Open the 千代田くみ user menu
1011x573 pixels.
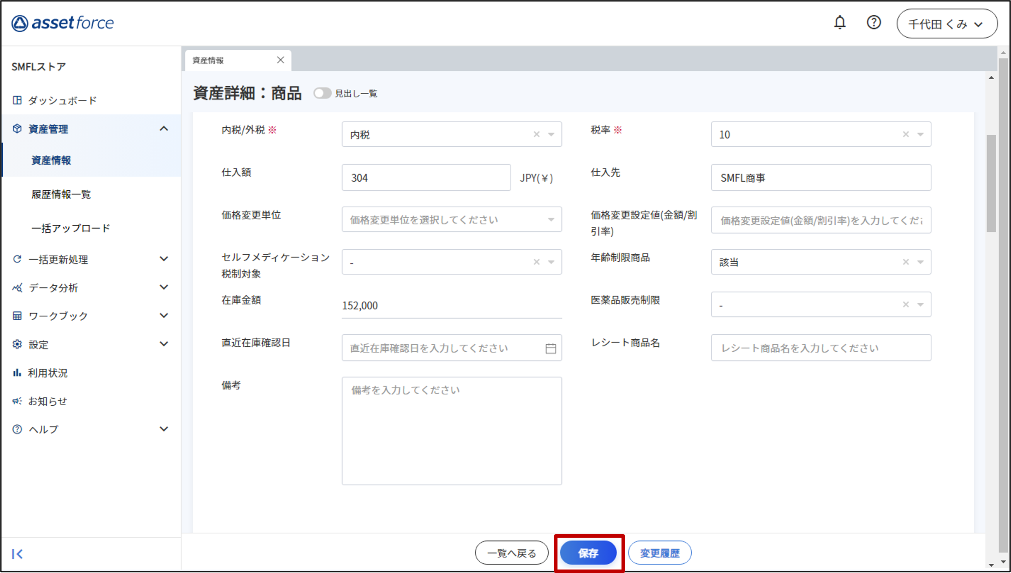click(x=947, y=24)
